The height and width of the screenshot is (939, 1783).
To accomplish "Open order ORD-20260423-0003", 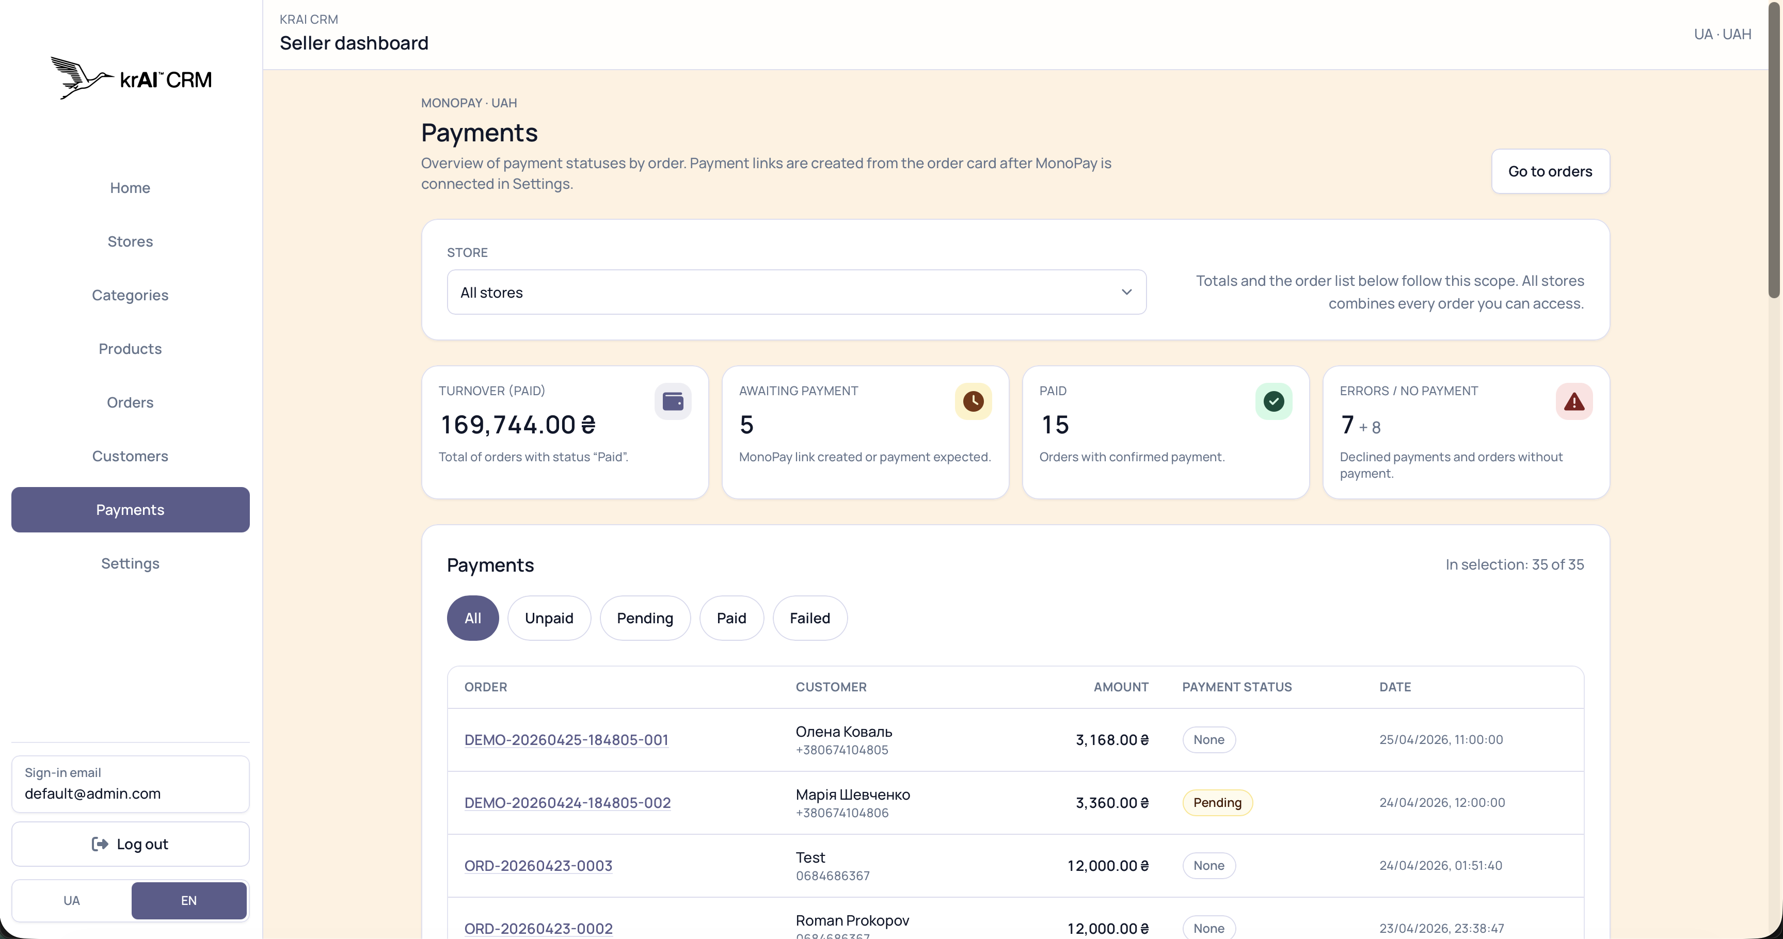I will [x=538, y=866].
